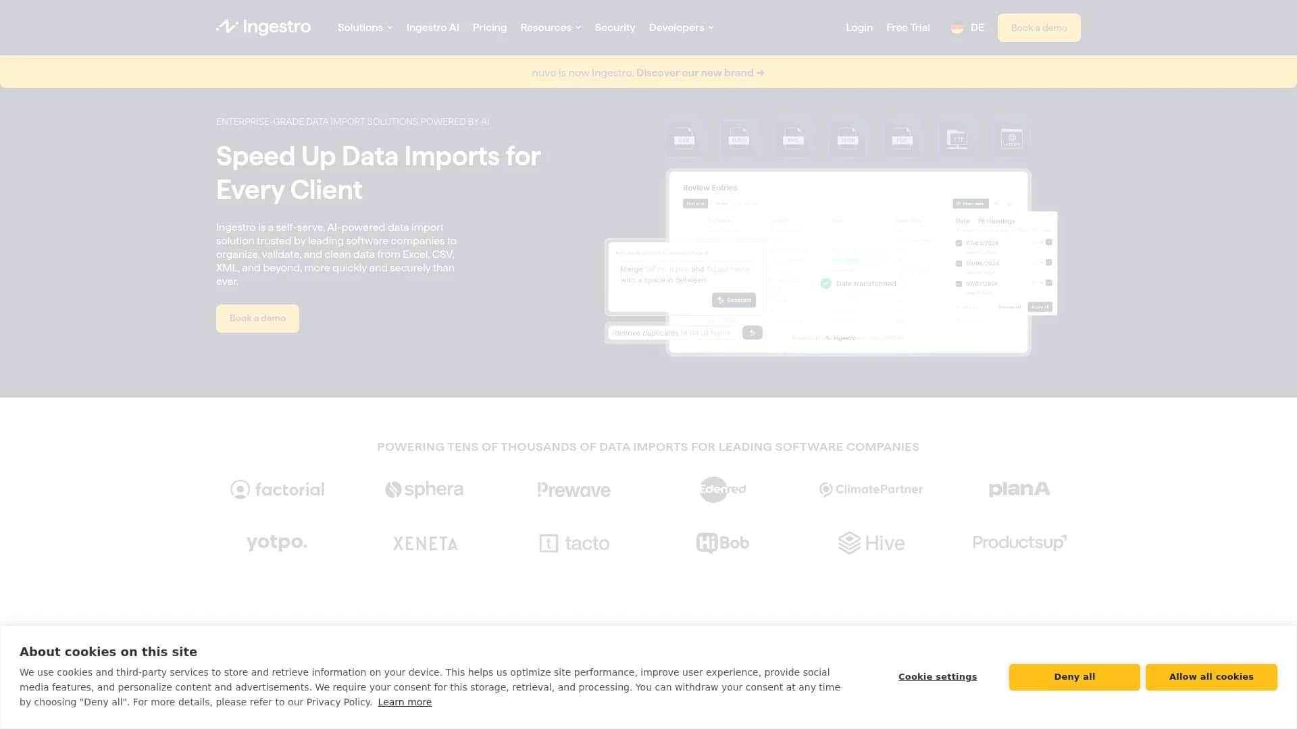Click the factorial logo
This screenshot has width=1297, height=729.
[x=277, y=489]
